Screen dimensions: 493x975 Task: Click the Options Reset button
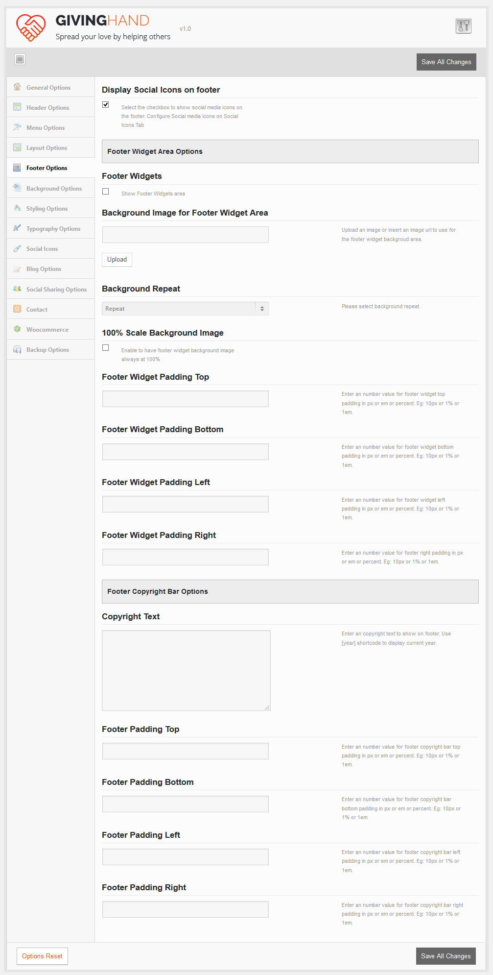pyautogui.click(x=42, y=956)
